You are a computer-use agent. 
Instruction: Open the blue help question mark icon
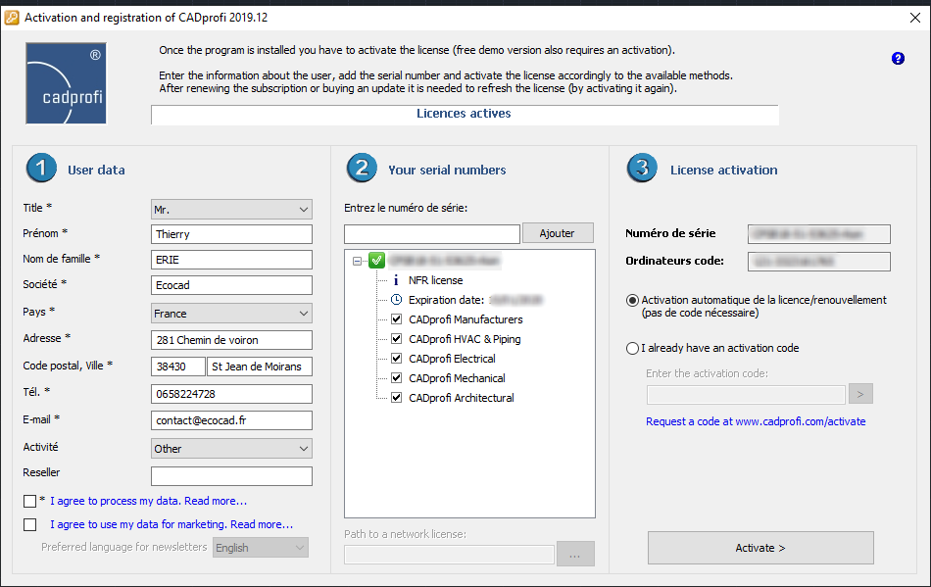coord(898,58)
